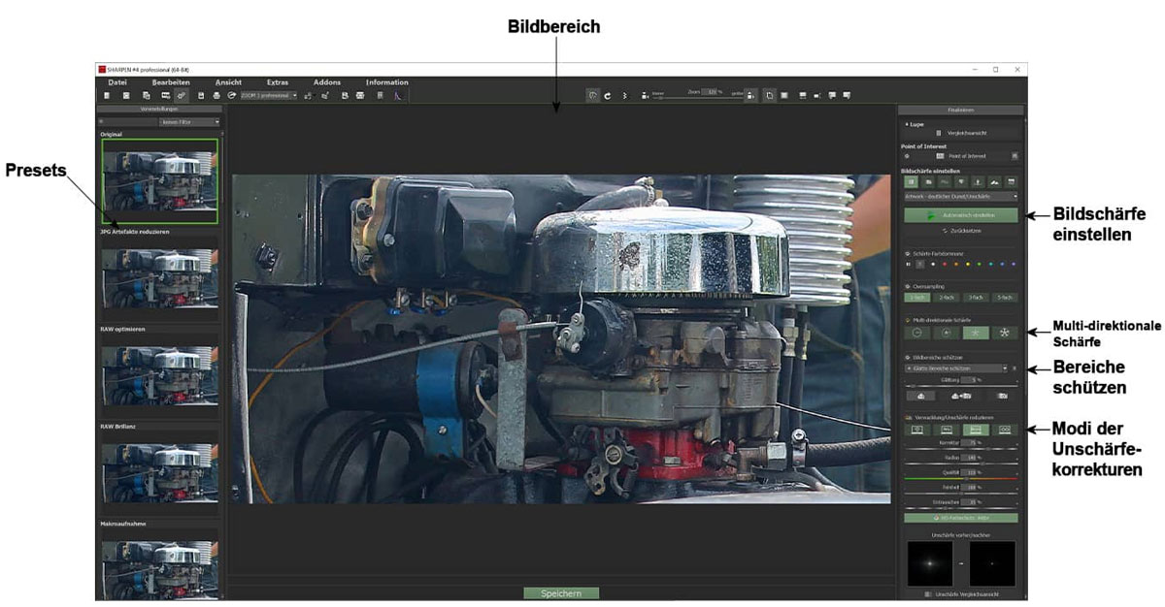Click the Voreinstellungen header button
Image resolution: width=1165 pixels, height=607 pixels.
coord(158,110)
